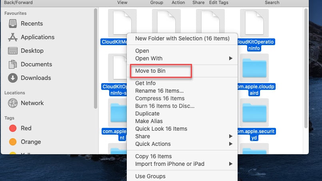Click the CloudKitOperationInfo file name
The width and height of the screenshot is (322, 181).
pyautogui.click(x=256, y=45)
